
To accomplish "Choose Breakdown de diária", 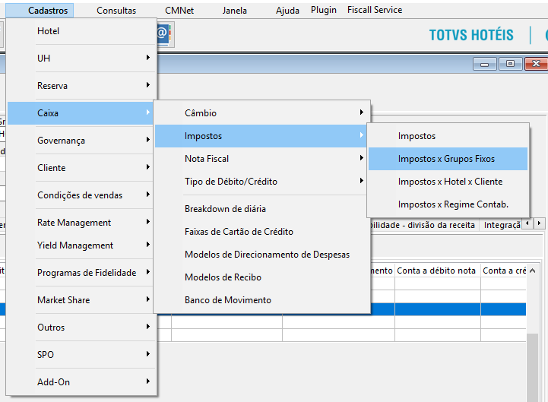I will [x=262, y=209].
